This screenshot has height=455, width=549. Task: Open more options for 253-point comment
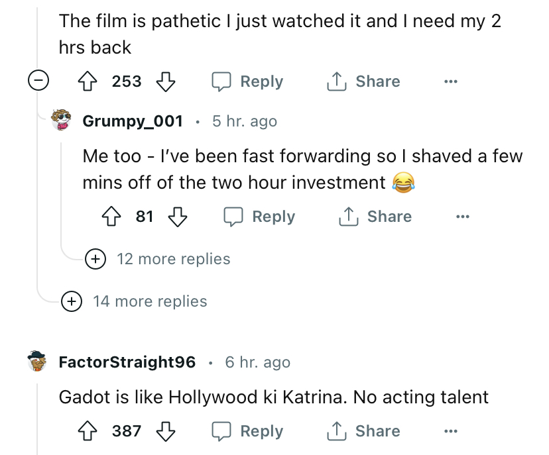pos(451,81)
